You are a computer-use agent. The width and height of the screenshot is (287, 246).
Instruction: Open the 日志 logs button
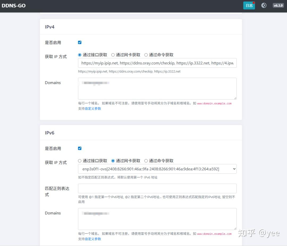(x=249, y=6)
